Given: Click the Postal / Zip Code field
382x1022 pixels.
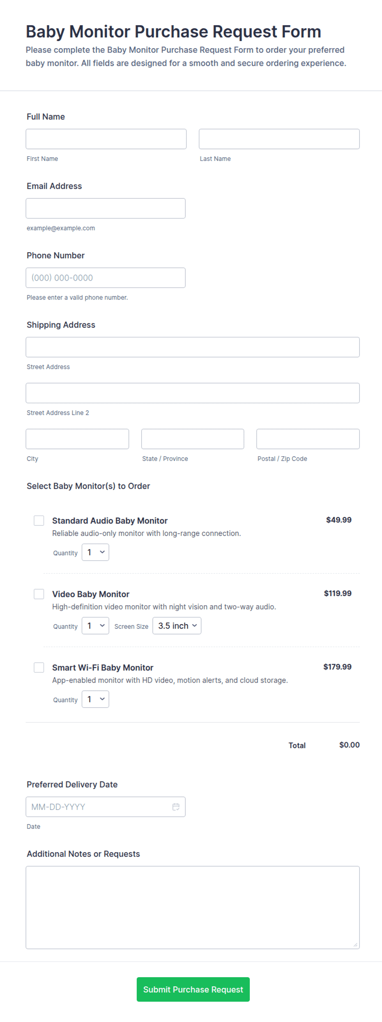Looking at the screenshot, I should click(308, 439).
